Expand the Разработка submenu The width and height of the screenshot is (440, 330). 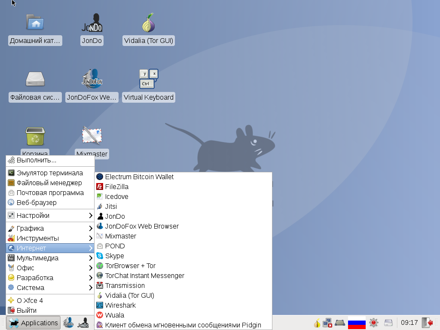point(50,278)
